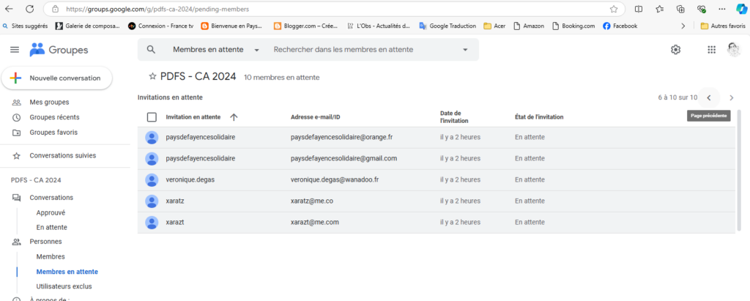Open Mes groupes link

[x=49, y=102]
